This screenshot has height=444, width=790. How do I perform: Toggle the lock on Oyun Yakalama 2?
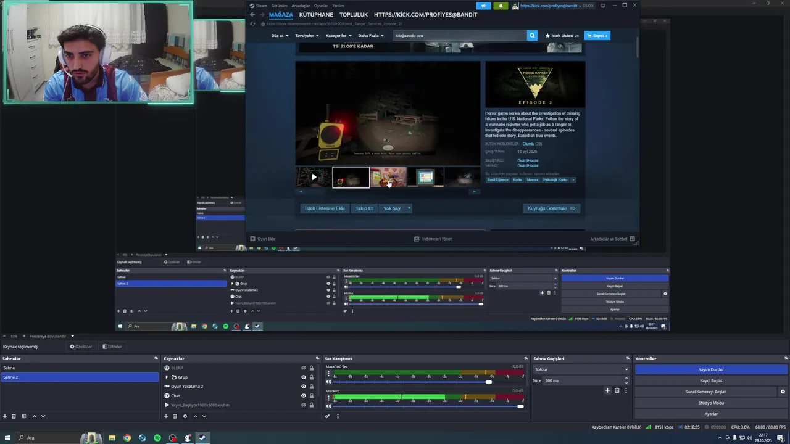[312, 387]
